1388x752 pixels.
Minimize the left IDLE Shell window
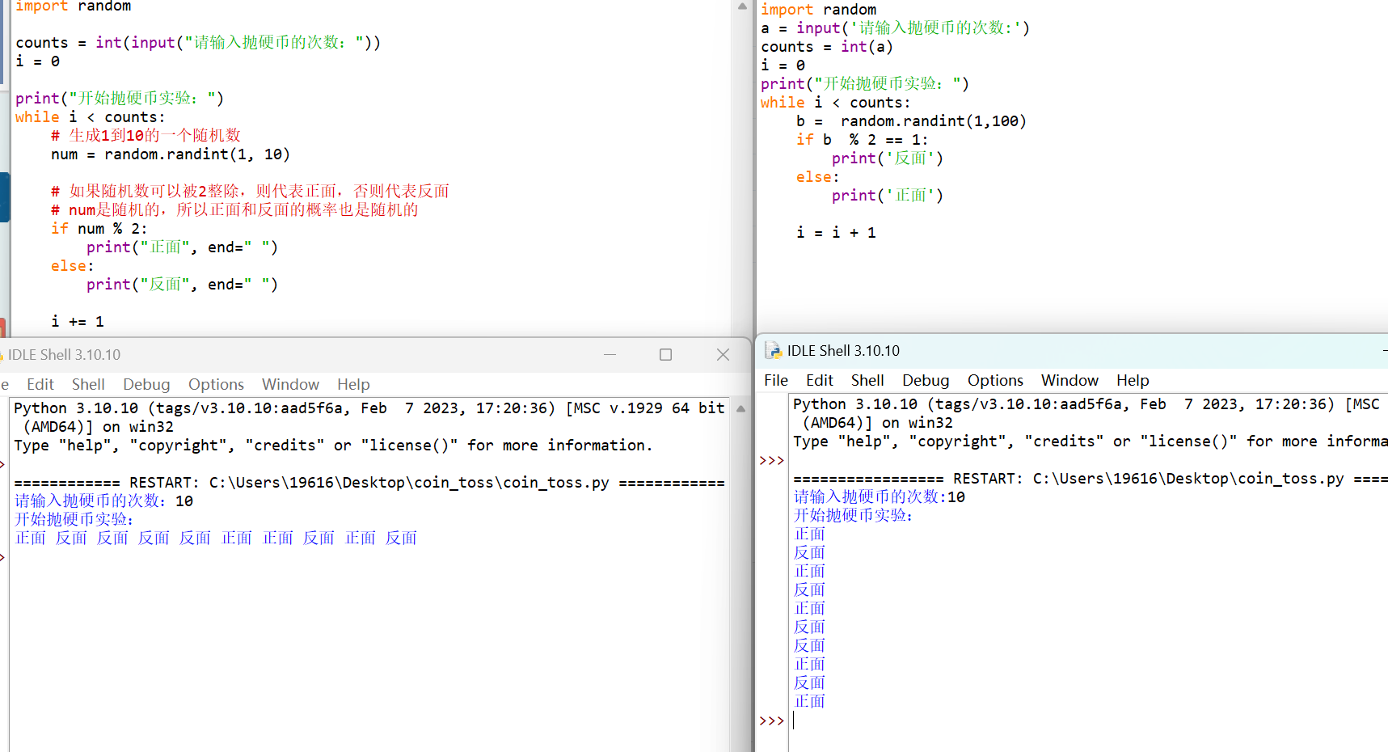[x=610, y=354]
